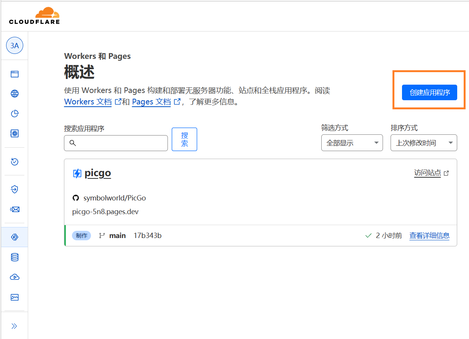The image size is (469, 339).
Task: Open storage database icon in sidebar
Action: point(14,257)
